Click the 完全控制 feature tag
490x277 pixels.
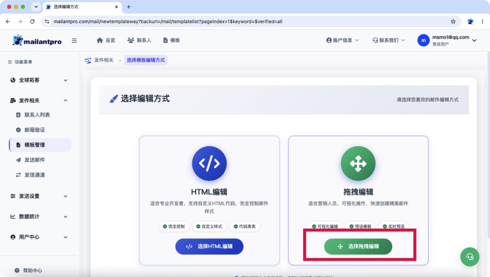(174, 227)
